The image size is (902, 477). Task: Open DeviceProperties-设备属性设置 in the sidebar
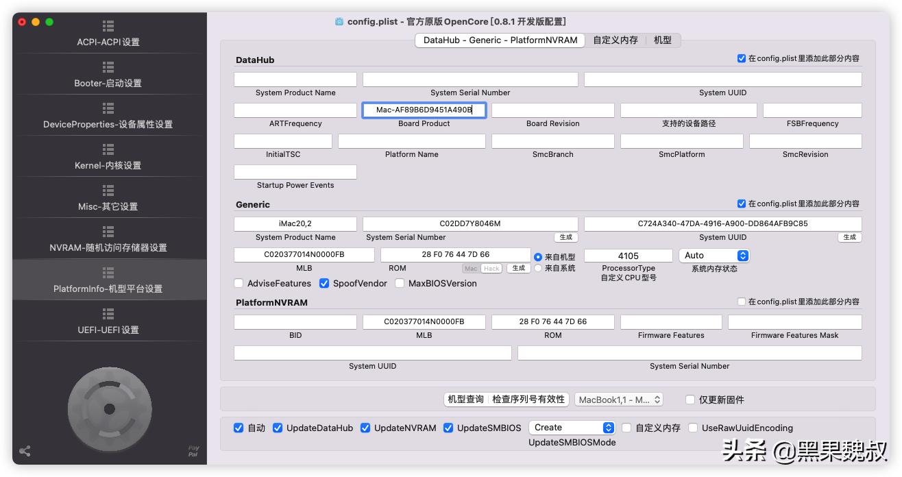[x=108, y=118]
